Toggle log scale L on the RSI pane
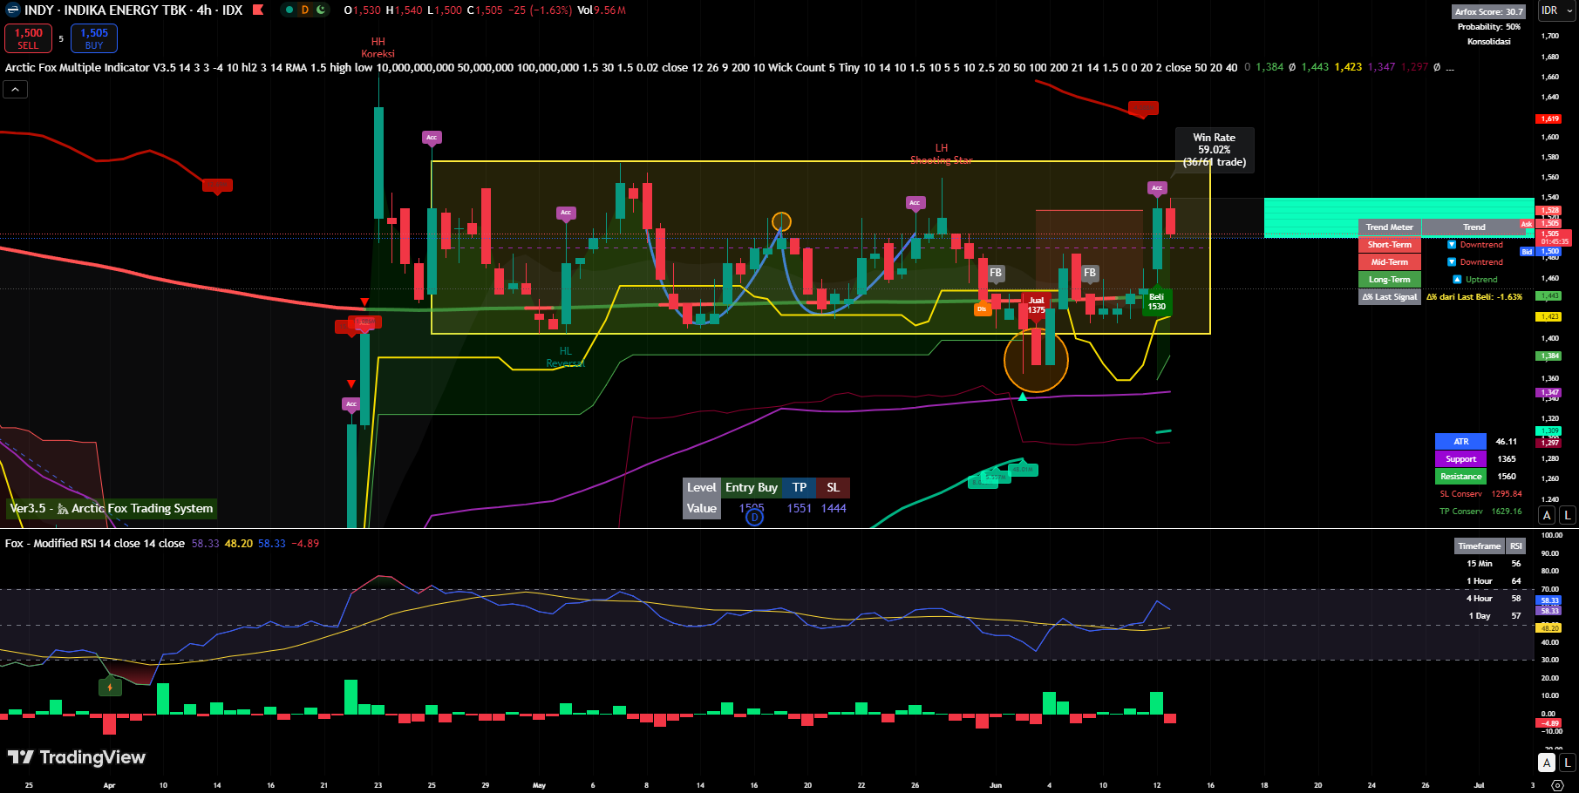1579x793 pixels. click(x=1567, y=762)
